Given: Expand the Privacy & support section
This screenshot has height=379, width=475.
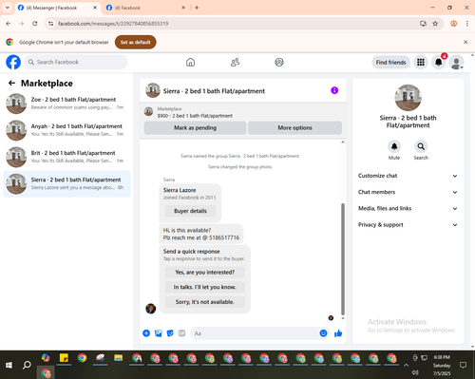Looking at the screenshot, I should click(408, 225).
